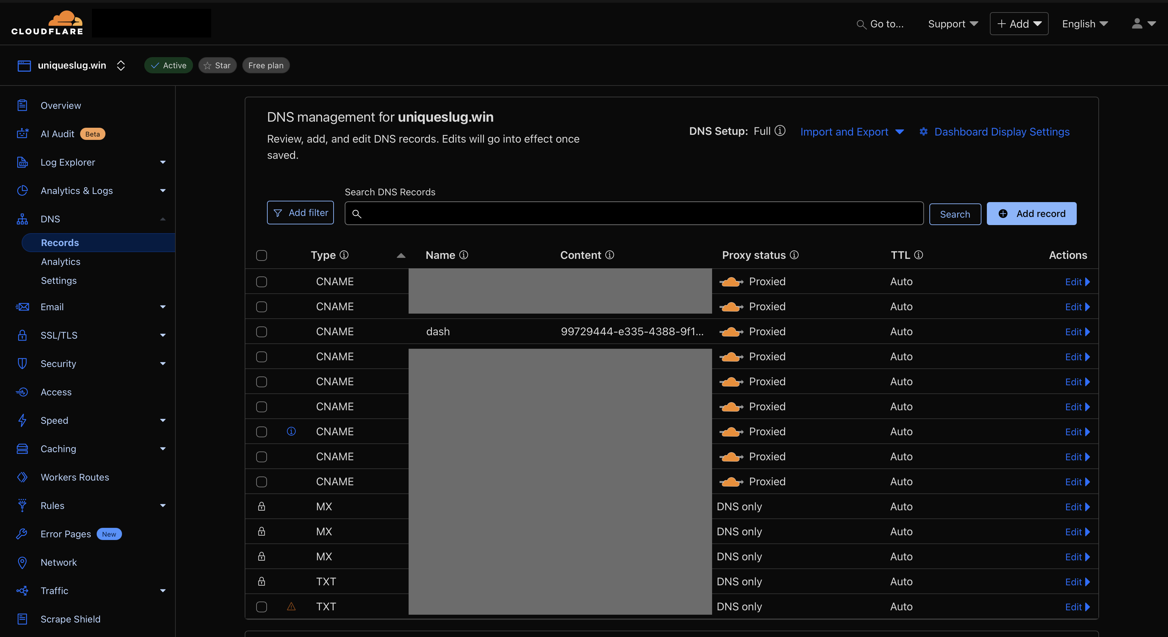
Task: Open the English language dropdown
Action: pyautogui.click(x=1085, y=24)
